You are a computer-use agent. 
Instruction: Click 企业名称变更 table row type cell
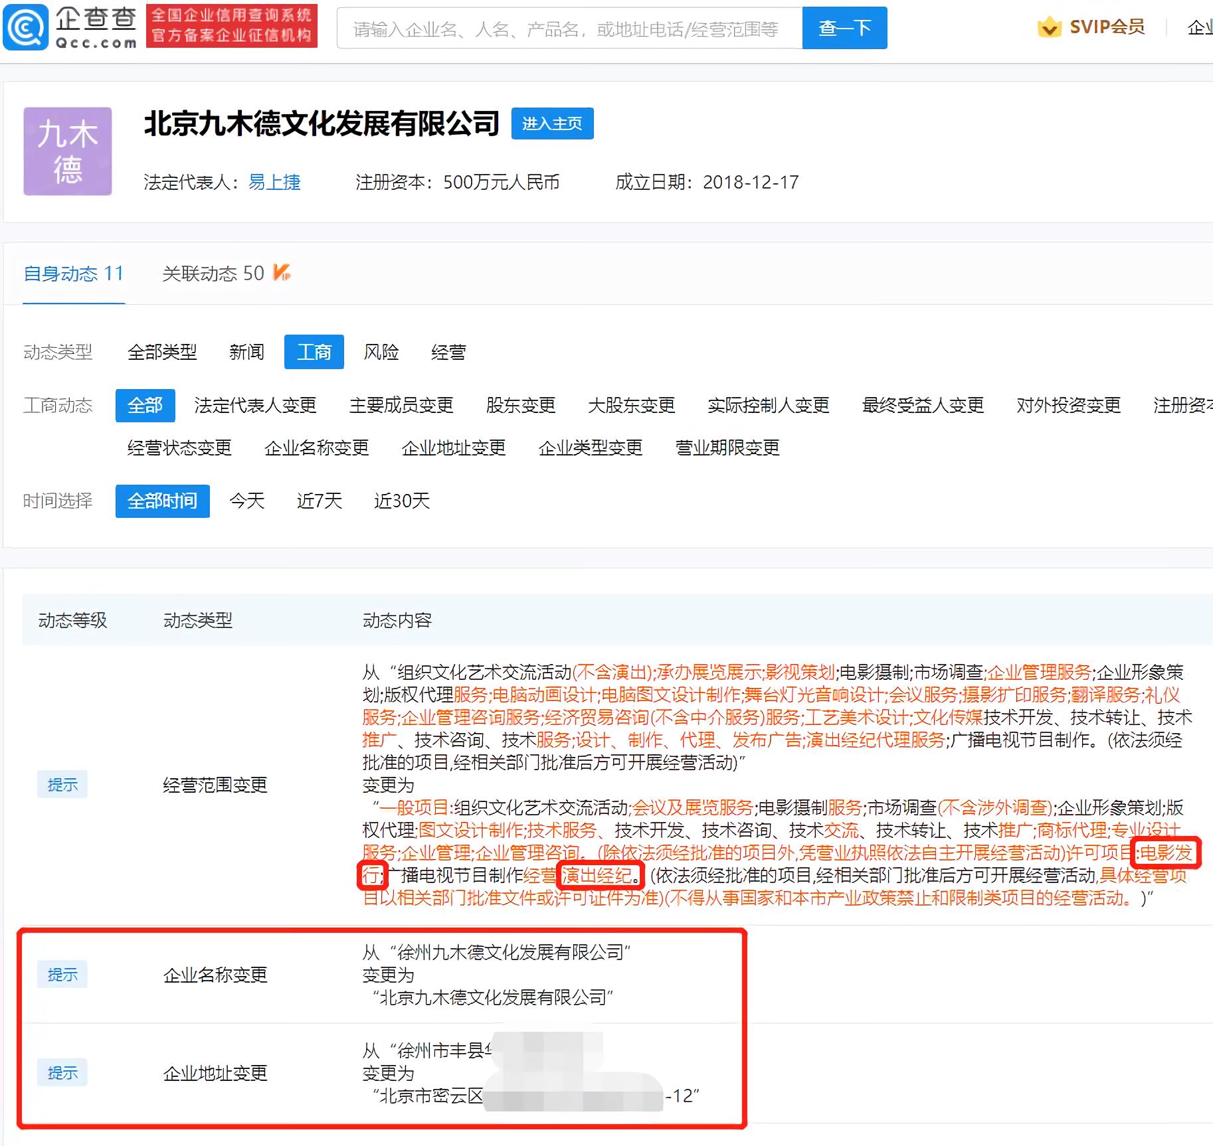[215, 975]
